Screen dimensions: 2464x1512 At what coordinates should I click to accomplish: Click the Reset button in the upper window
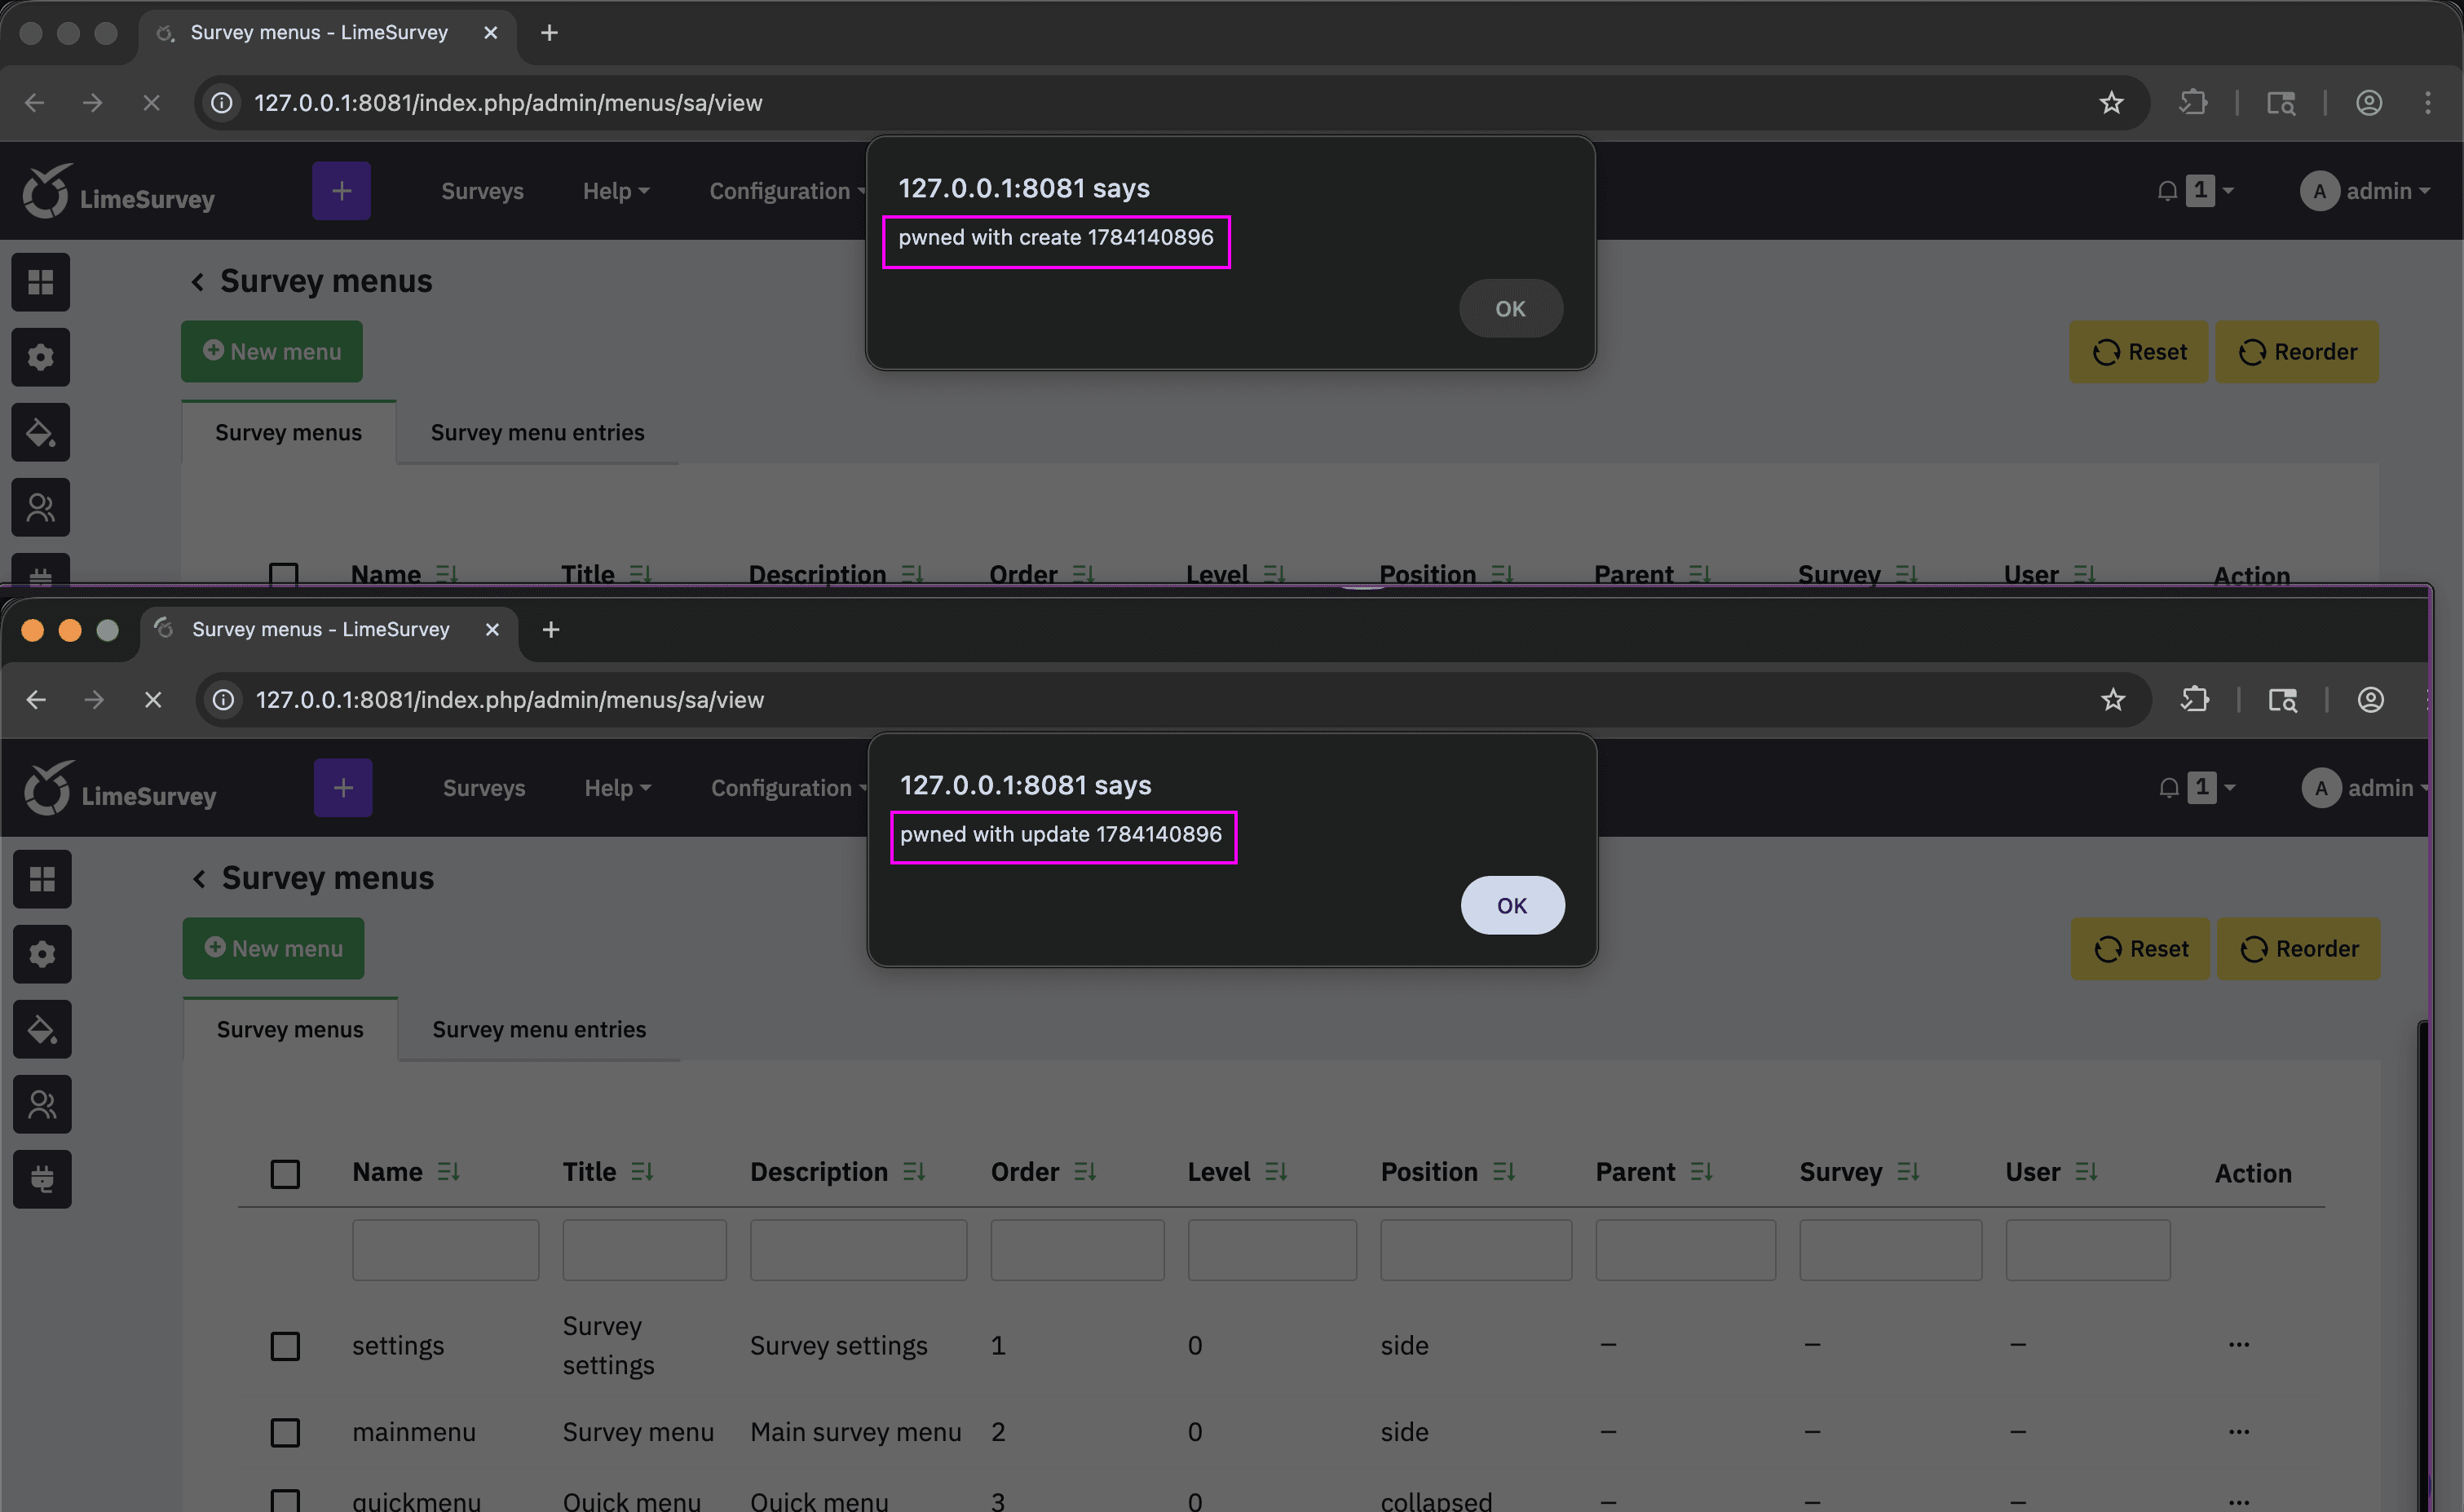click(x=2138, y=351)
